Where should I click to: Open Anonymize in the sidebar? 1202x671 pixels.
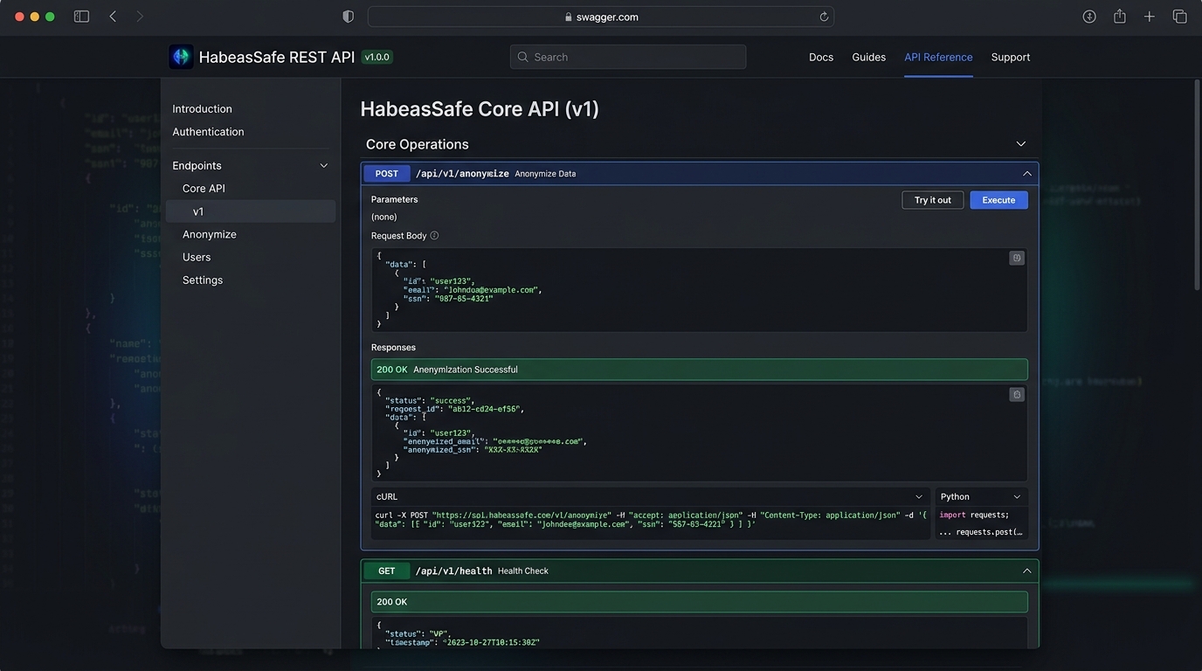[x=210, y=234]
